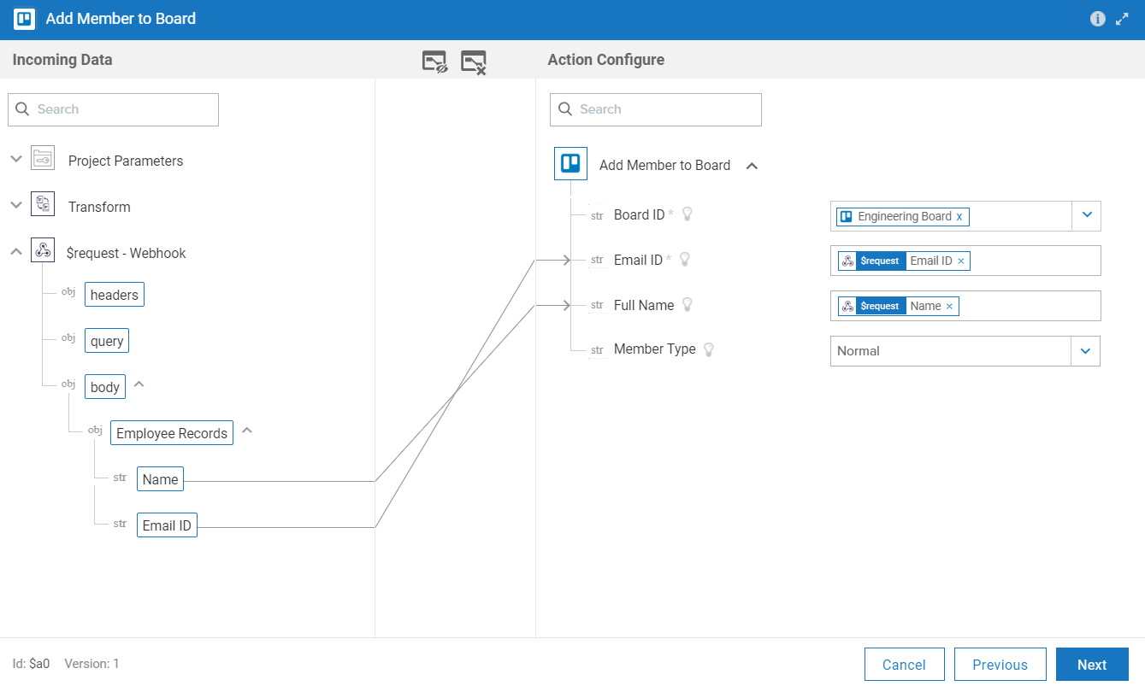
Task: Click the webhook icon in Email ID pill
Action: pos(847,261)
